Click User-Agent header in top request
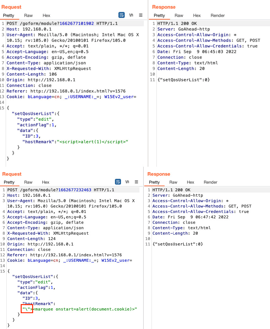Screen dimensions: 270x329 73,37
